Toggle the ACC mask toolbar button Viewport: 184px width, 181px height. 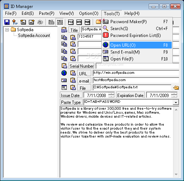51,22
